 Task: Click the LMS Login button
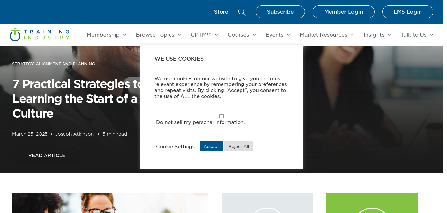pos(408,12)
